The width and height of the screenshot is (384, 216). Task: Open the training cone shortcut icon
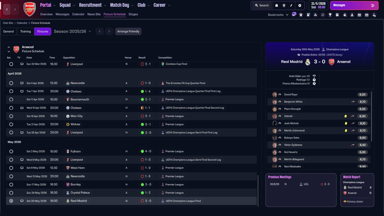coord(352,15)
